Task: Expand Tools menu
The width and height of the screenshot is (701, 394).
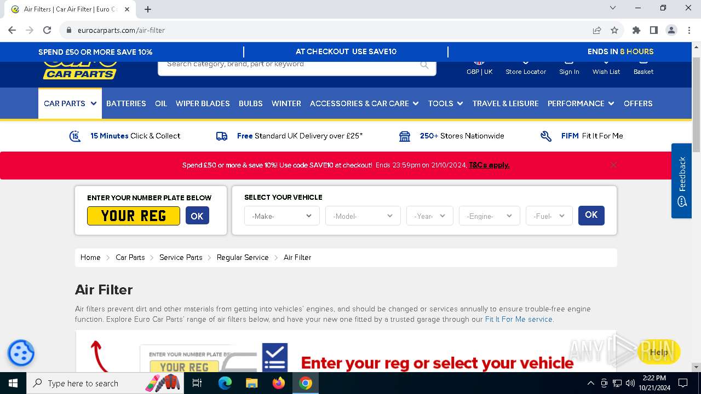Action: pos(446,103)
